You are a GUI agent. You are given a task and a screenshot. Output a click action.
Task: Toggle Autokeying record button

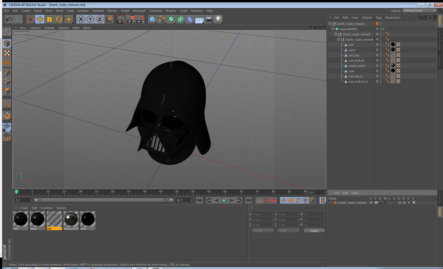tap(266, 200)
